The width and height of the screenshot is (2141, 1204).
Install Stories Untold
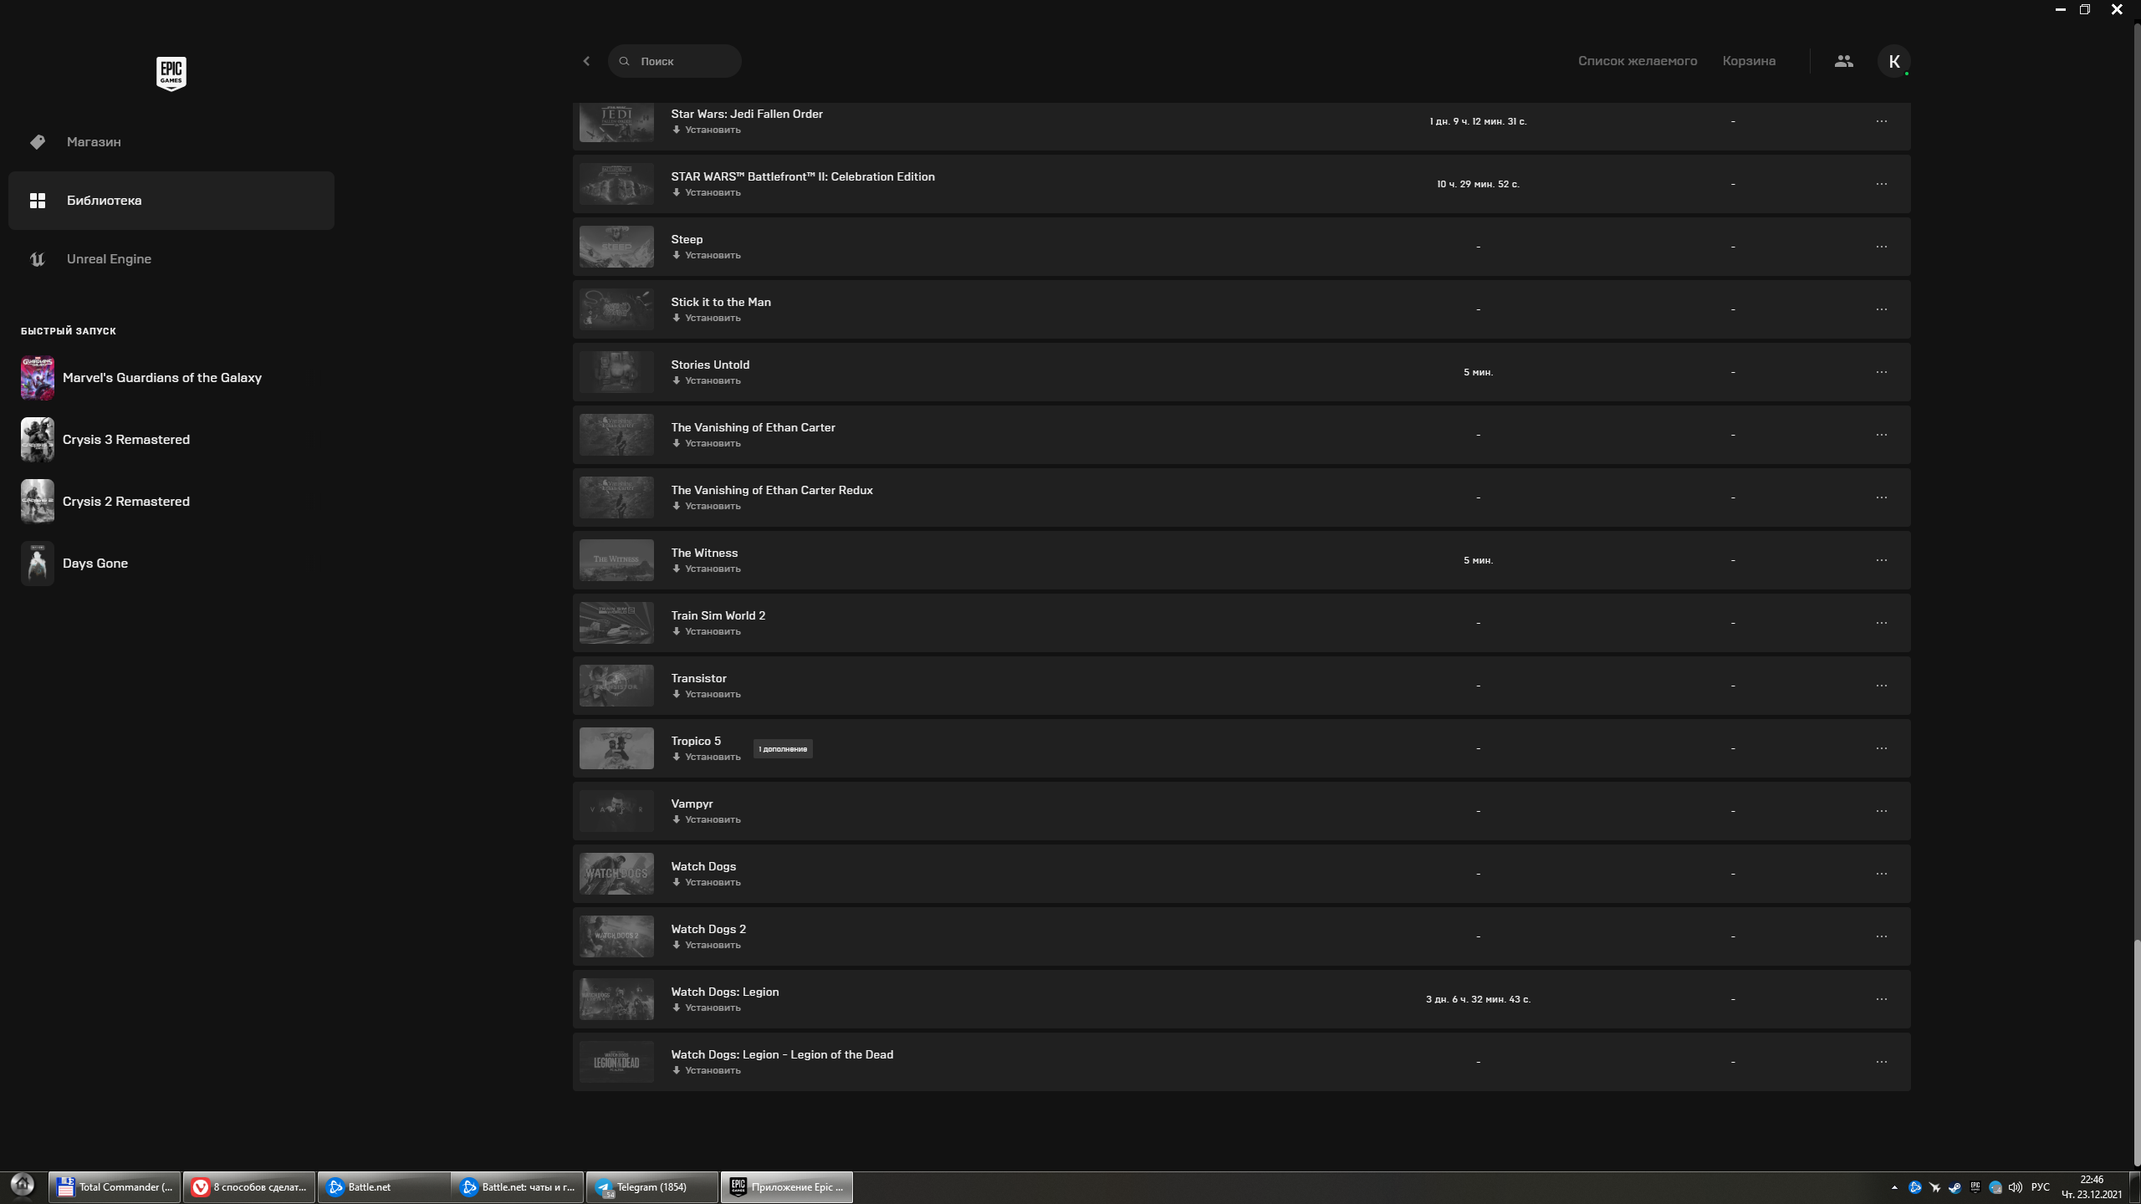pos(707,381)
